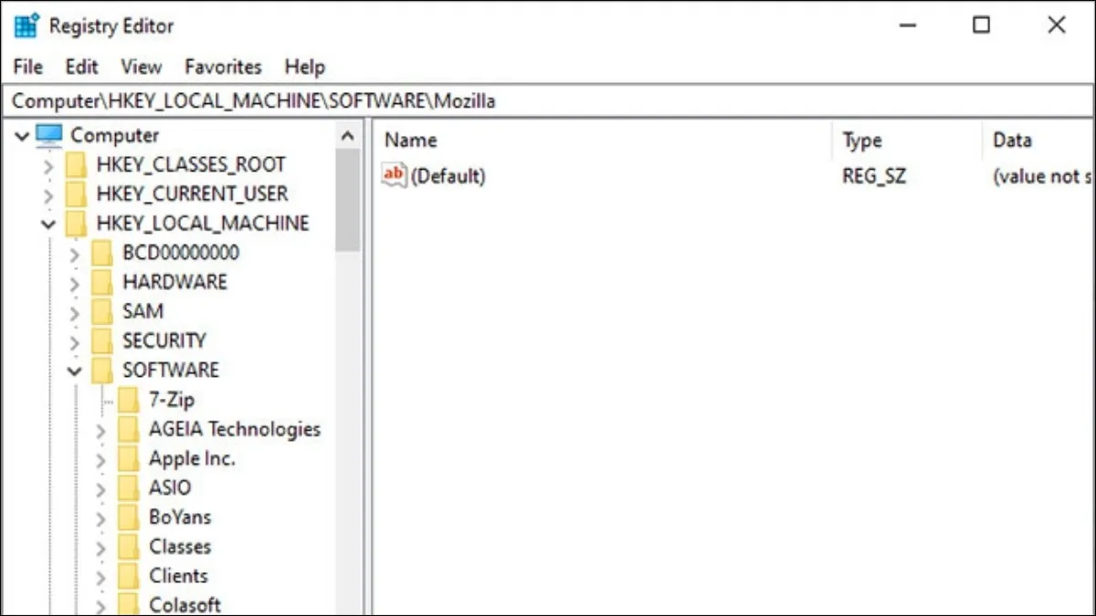1096x616 pixels.
Task: Expand the HKEY_CURRENT_USER key
Action: coord(48,193)
